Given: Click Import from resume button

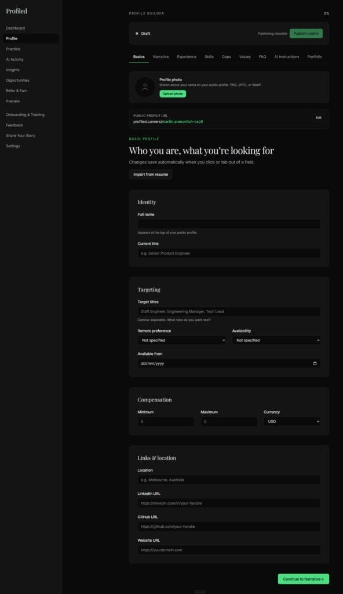Looking at the screenshot, I should 151,174.
